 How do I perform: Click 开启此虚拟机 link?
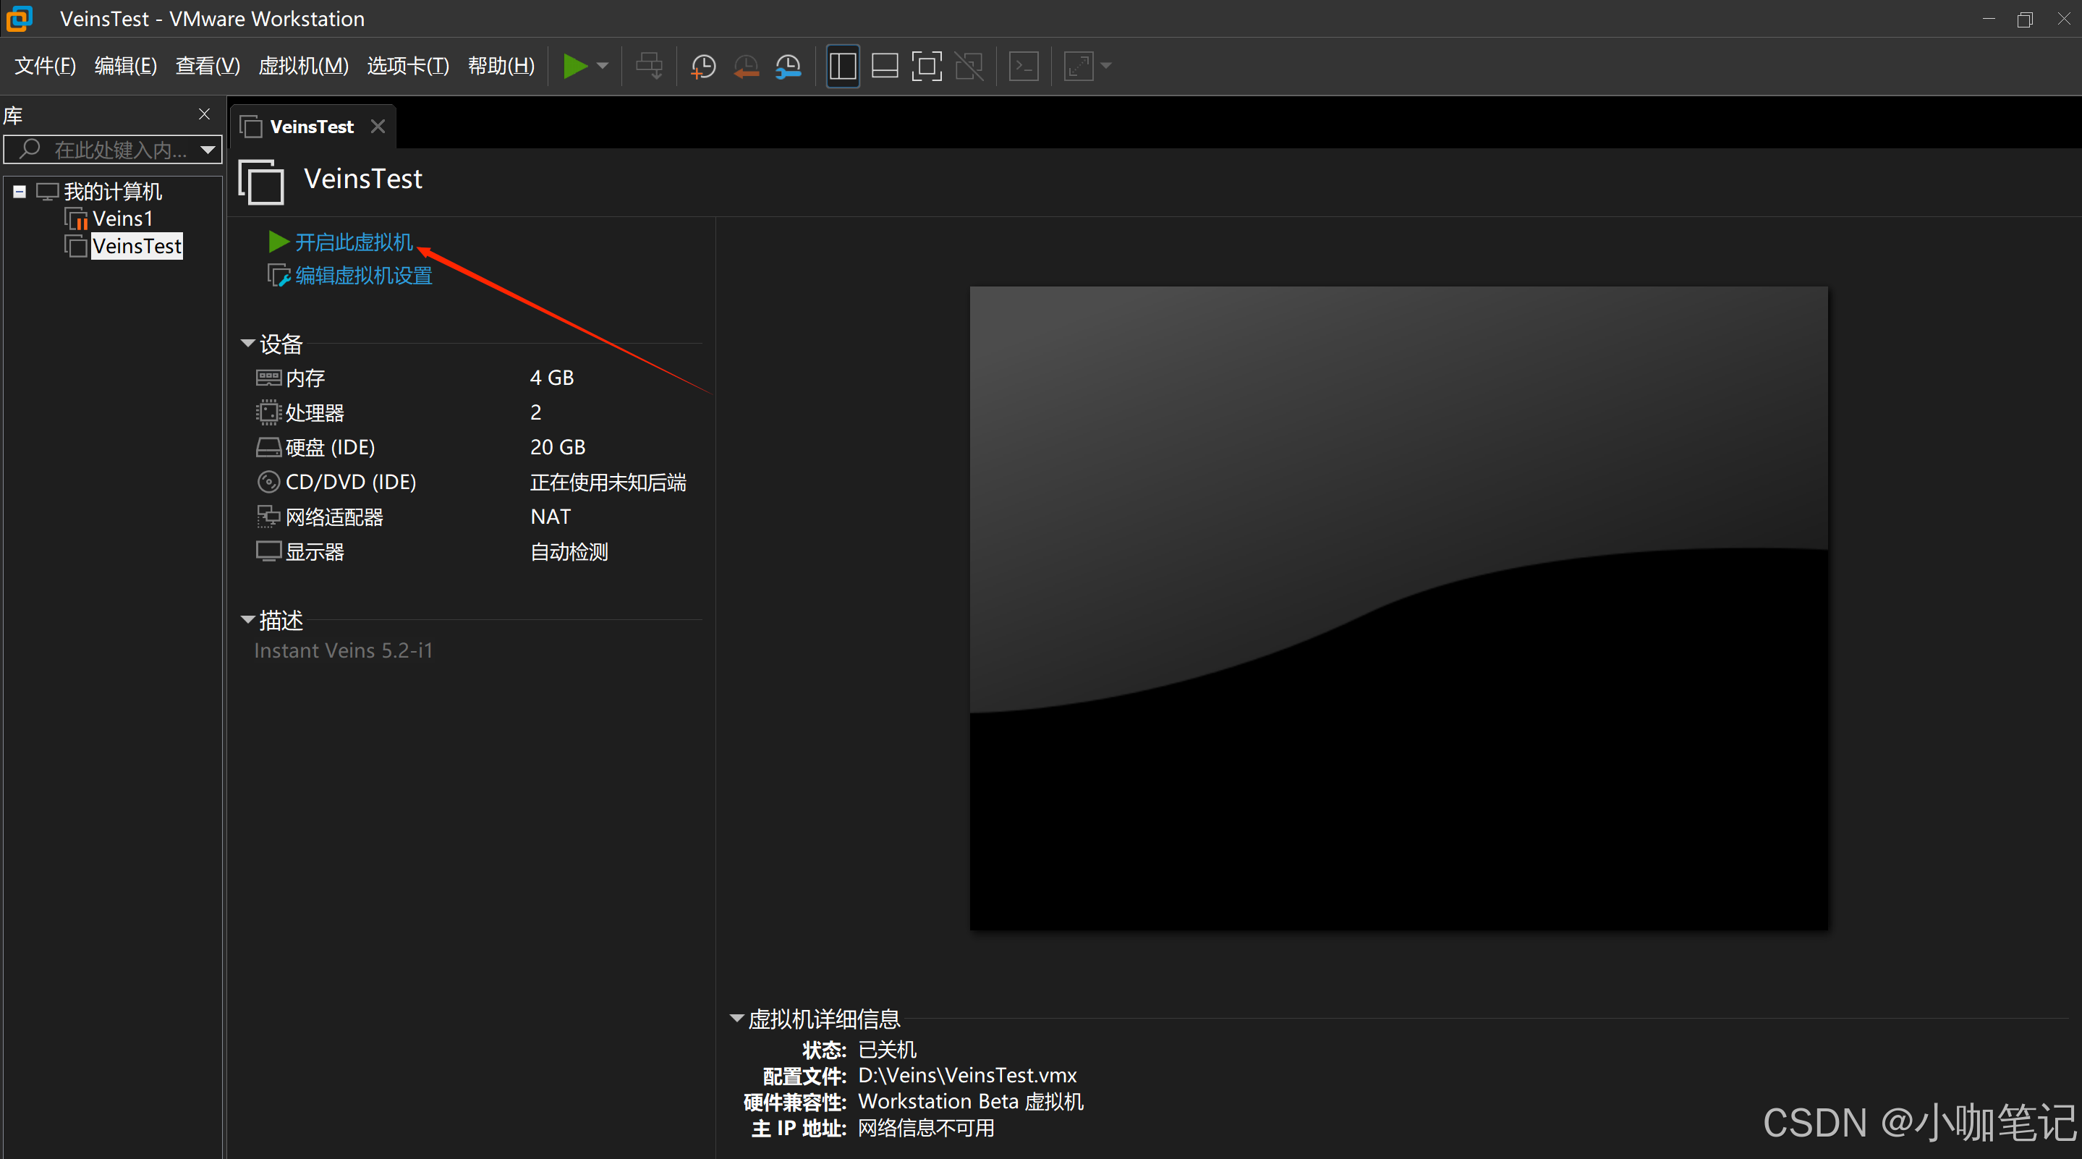pyautogui.click(x=353, y=242)
